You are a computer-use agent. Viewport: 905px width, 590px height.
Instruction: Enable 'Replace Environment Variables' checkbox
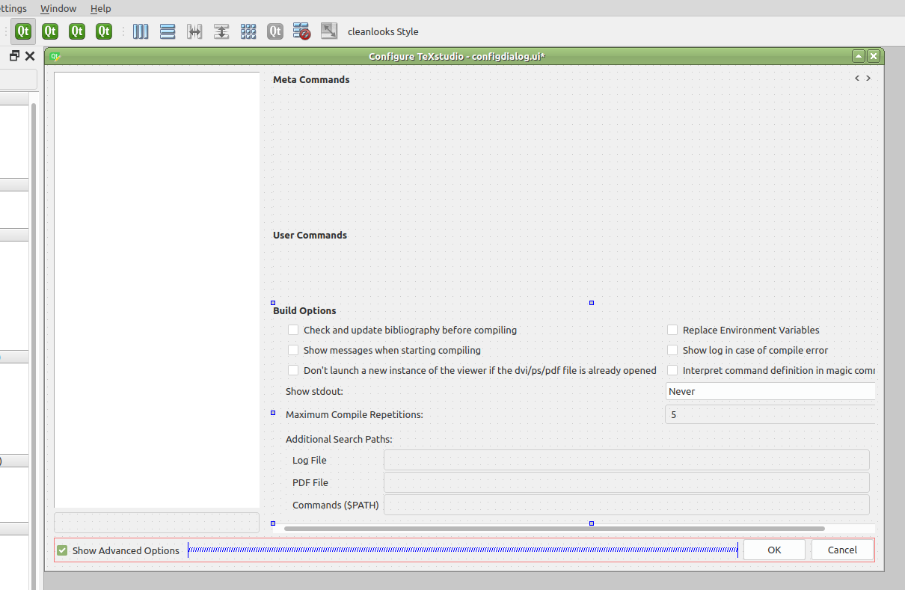(672, 330)
